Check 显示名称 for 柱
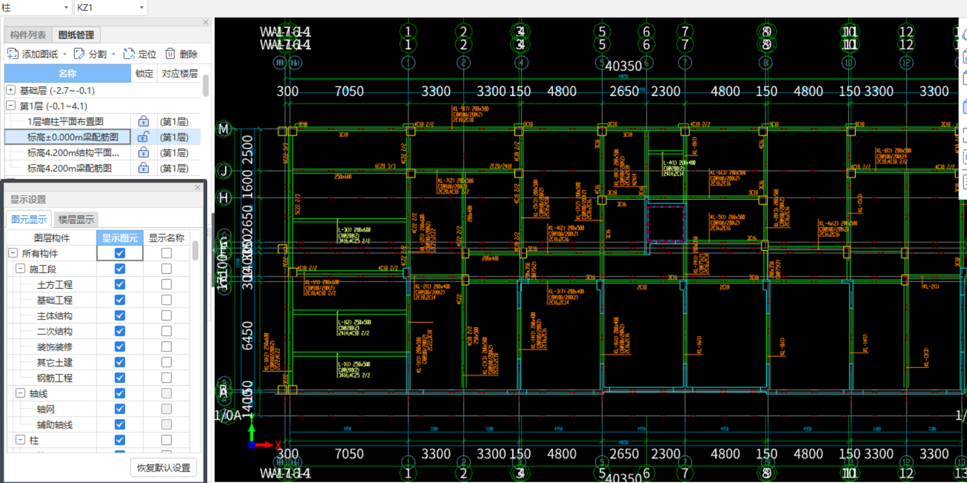 tap(166, 440)
